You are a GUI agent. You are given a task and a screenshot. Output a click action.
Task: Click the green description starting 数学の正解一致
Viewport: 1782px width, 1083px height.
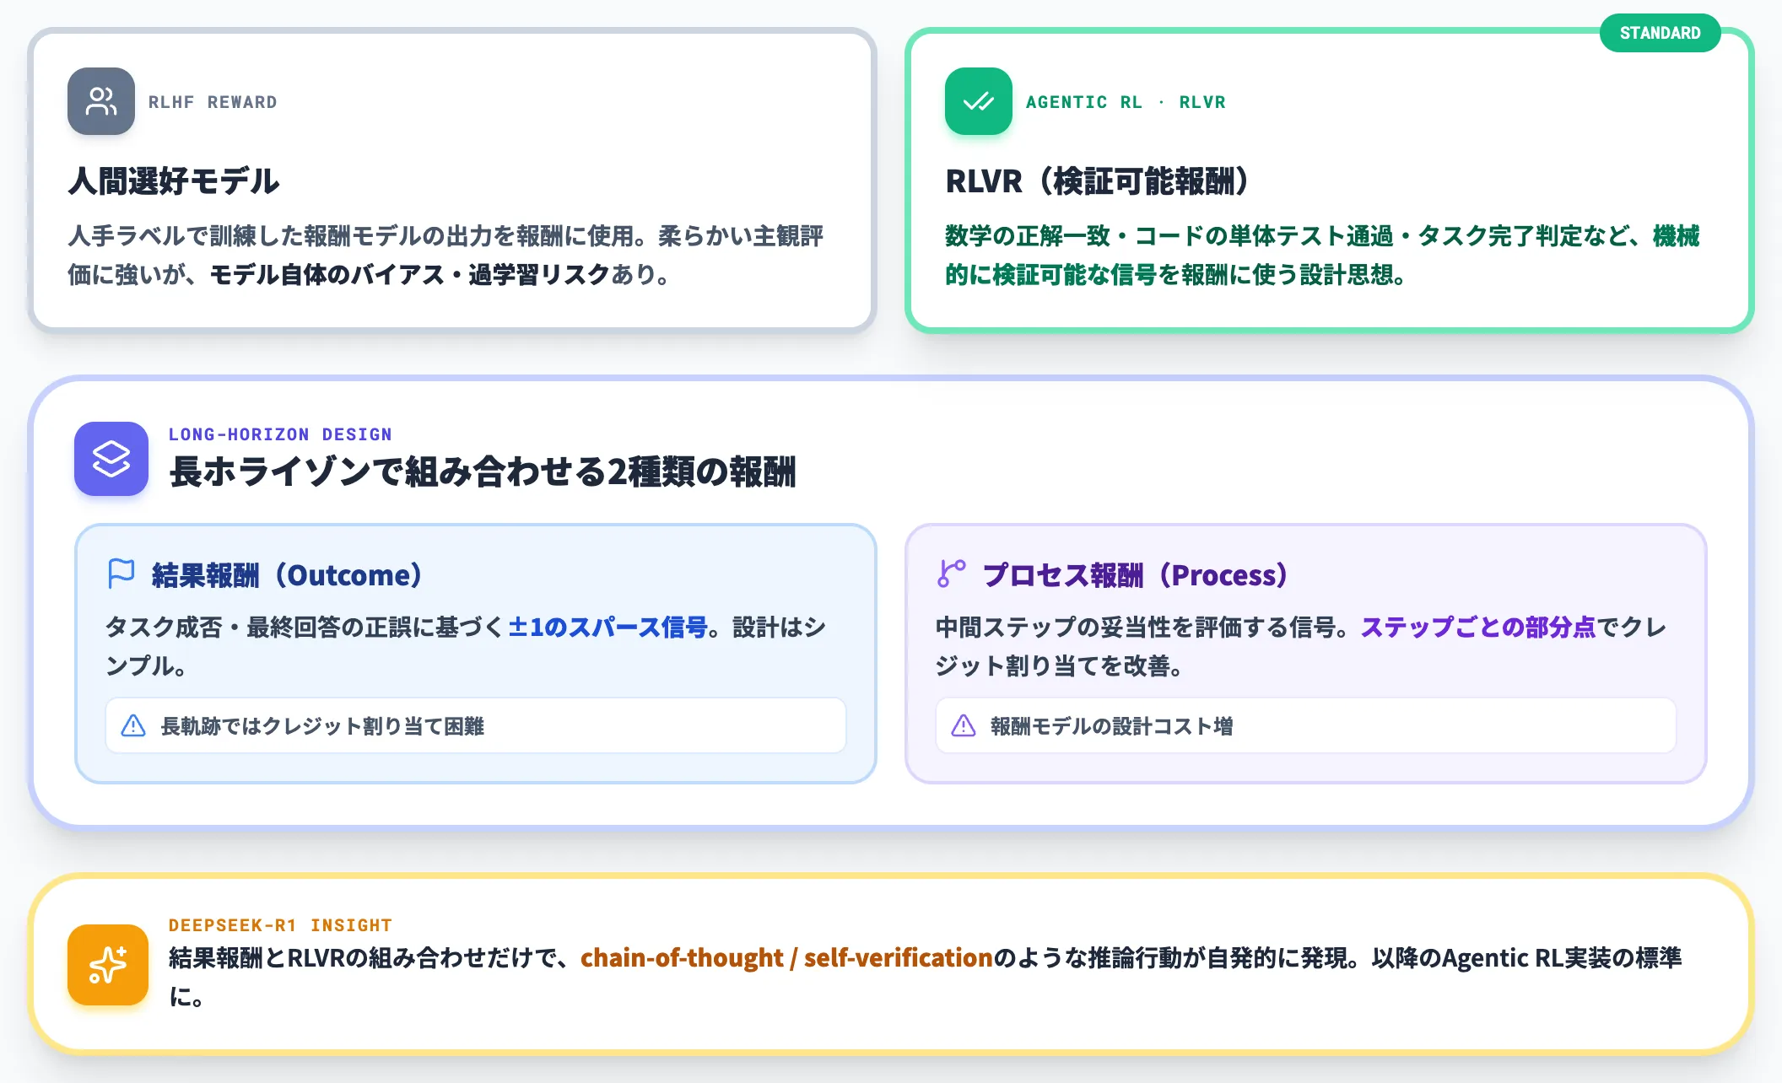(1322, 255)
